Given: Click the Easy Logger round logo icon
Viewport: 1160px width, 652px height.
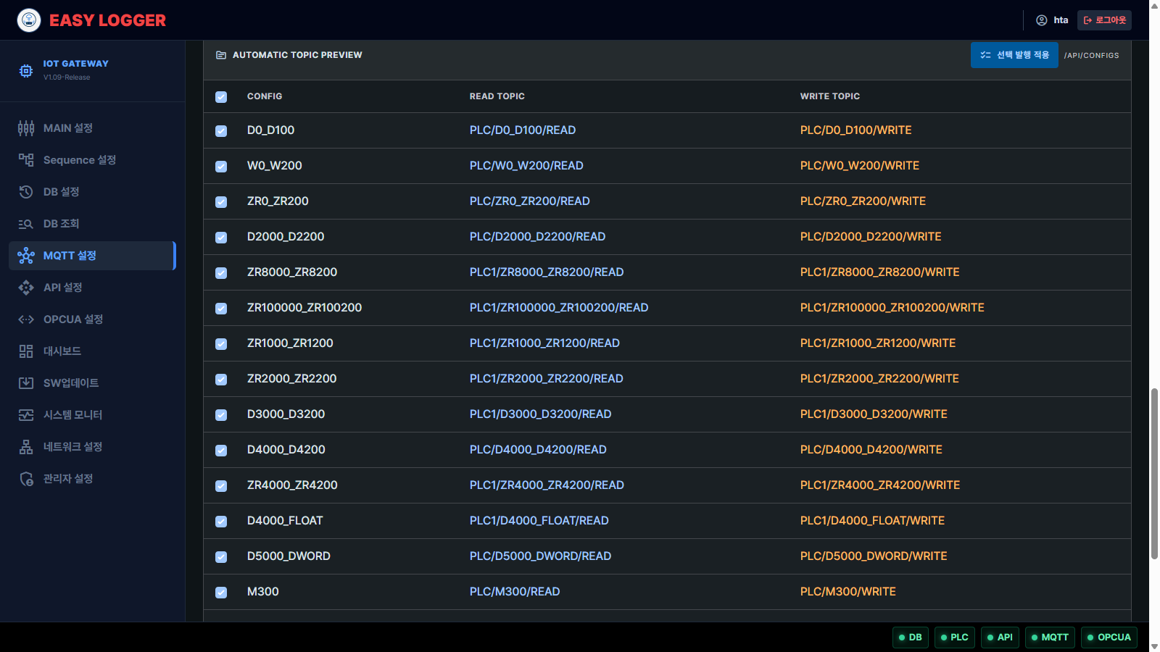Looking at the screenshot, I should 29,20.
